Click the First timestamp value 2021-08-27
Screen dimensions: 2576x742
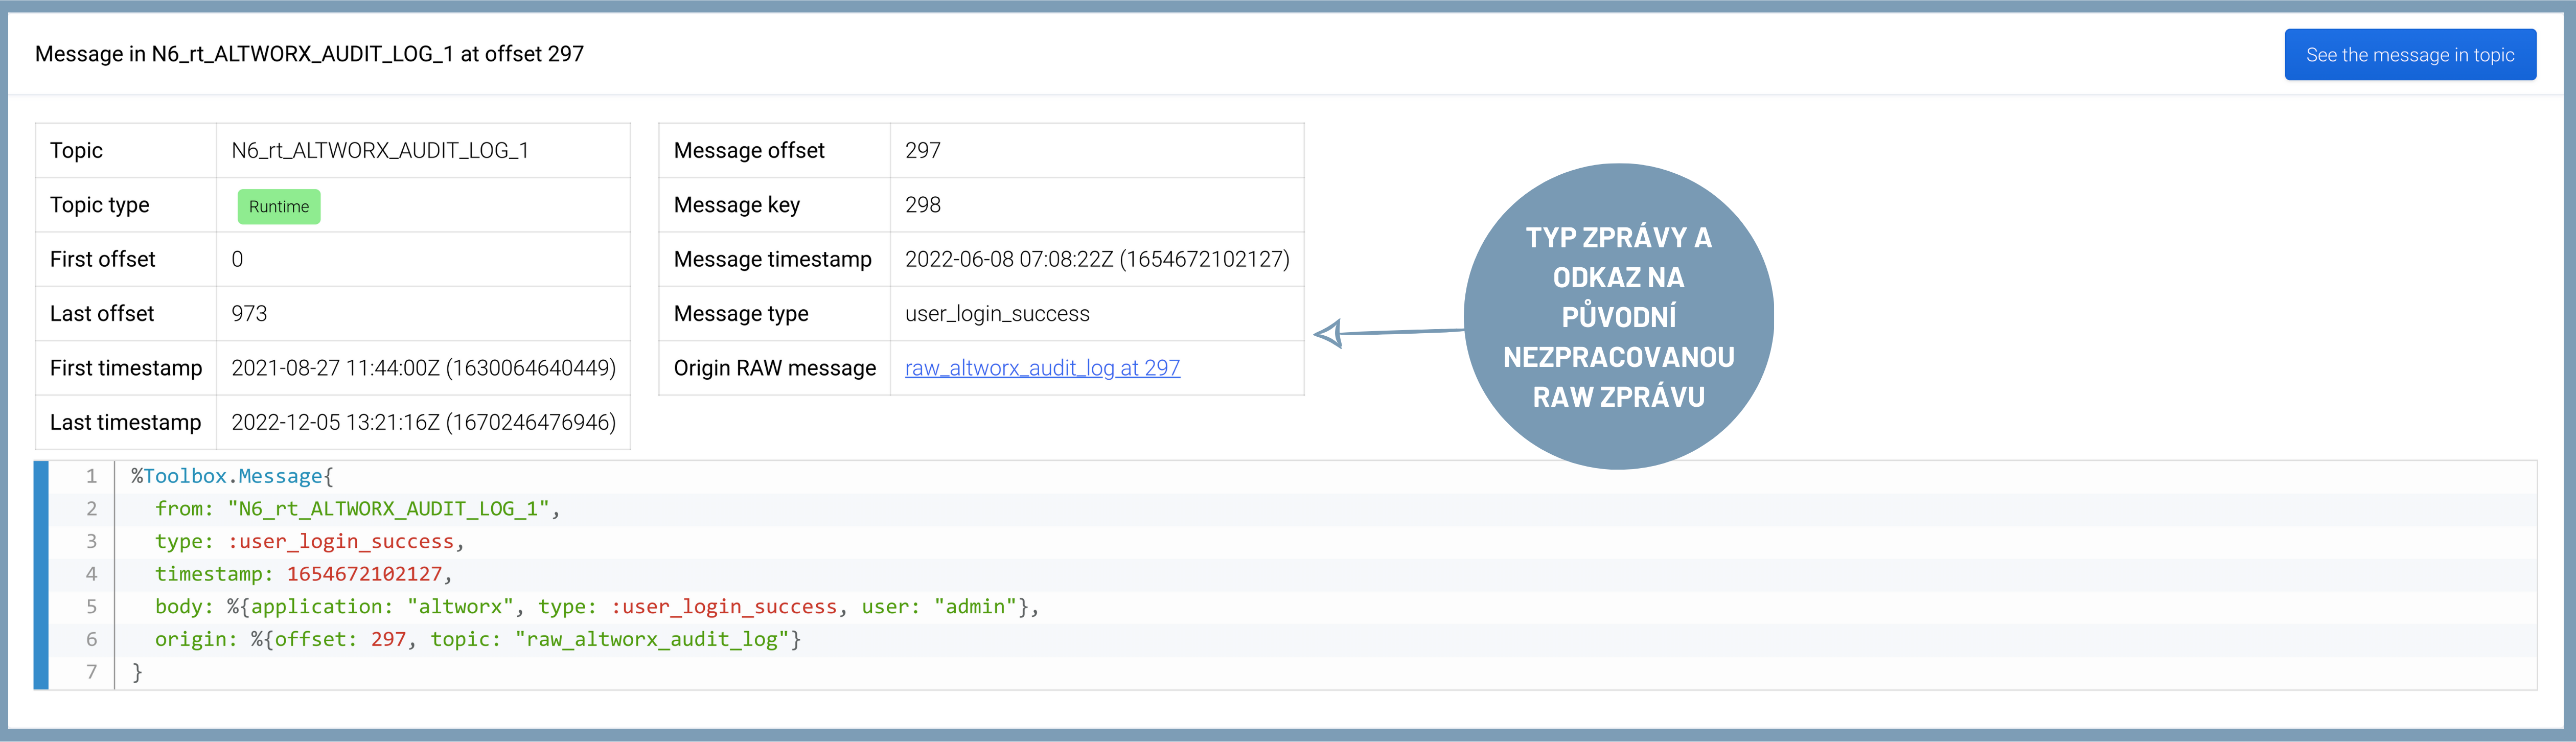[x=422, y=368]
